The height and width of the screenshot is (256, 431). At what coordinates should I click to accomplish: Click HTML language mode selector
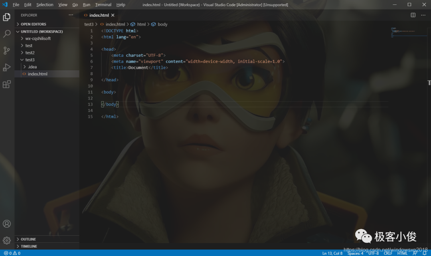(x=402, y=253)
